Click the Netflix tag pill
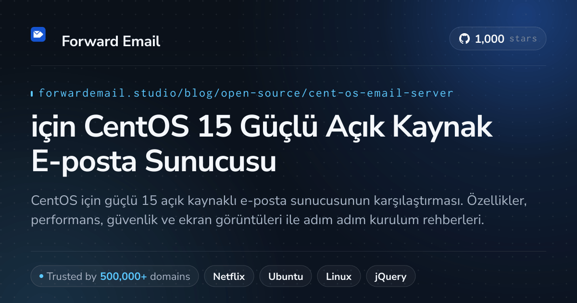 pyautogui.click(x=229, y=277)
